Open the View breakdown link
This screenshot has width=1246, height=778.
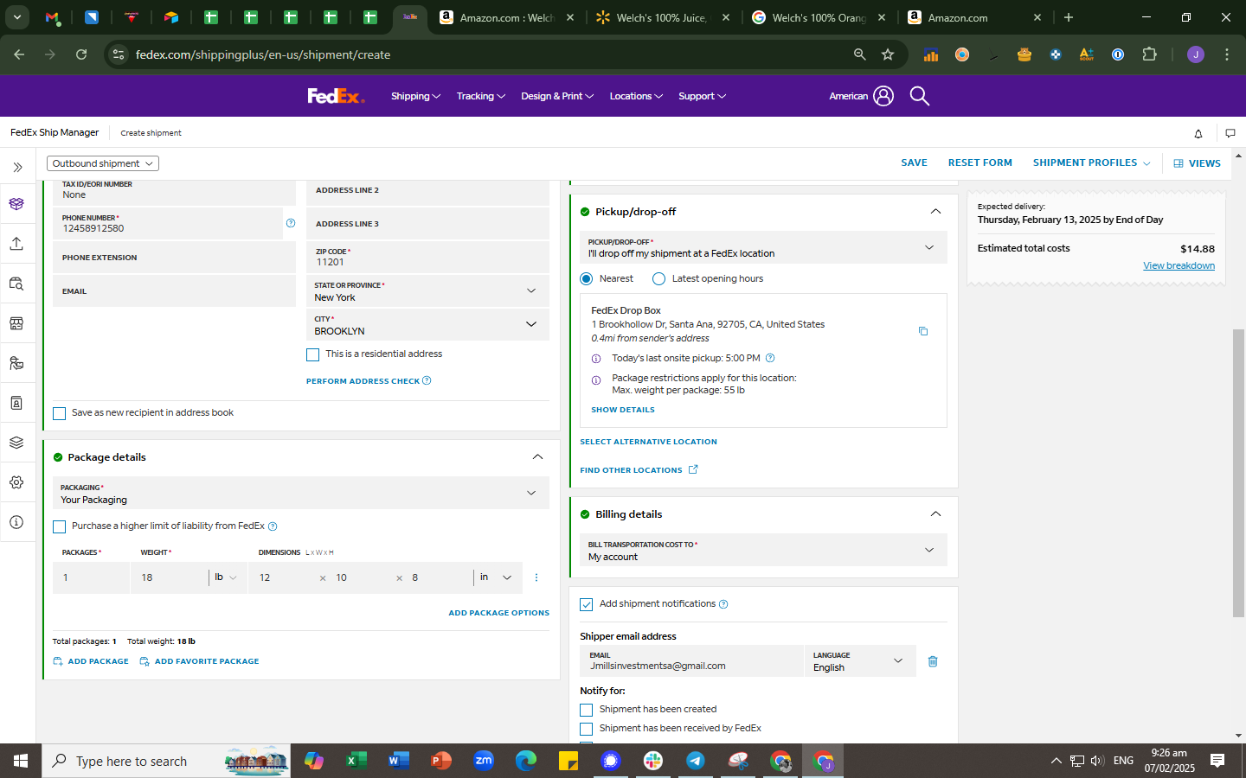1179,265
